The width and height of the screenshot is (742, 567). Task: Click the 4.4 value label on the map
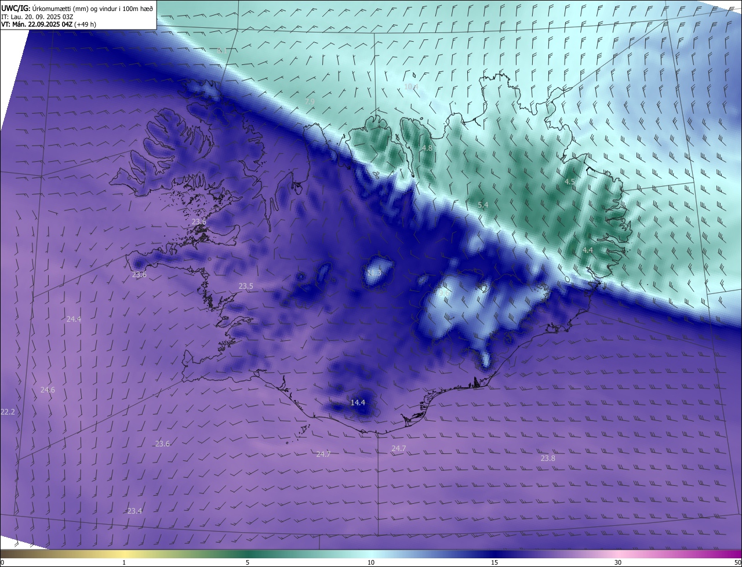click(588, 250)
